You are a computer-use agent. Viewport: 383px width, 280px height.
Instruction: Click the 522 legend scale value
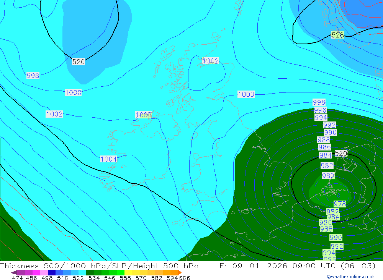coord(78,278)
